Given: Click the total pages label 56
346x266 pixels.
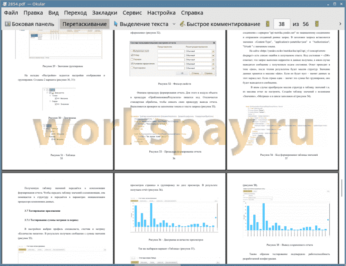Looking at the screenshot, I should pos(306,24).
